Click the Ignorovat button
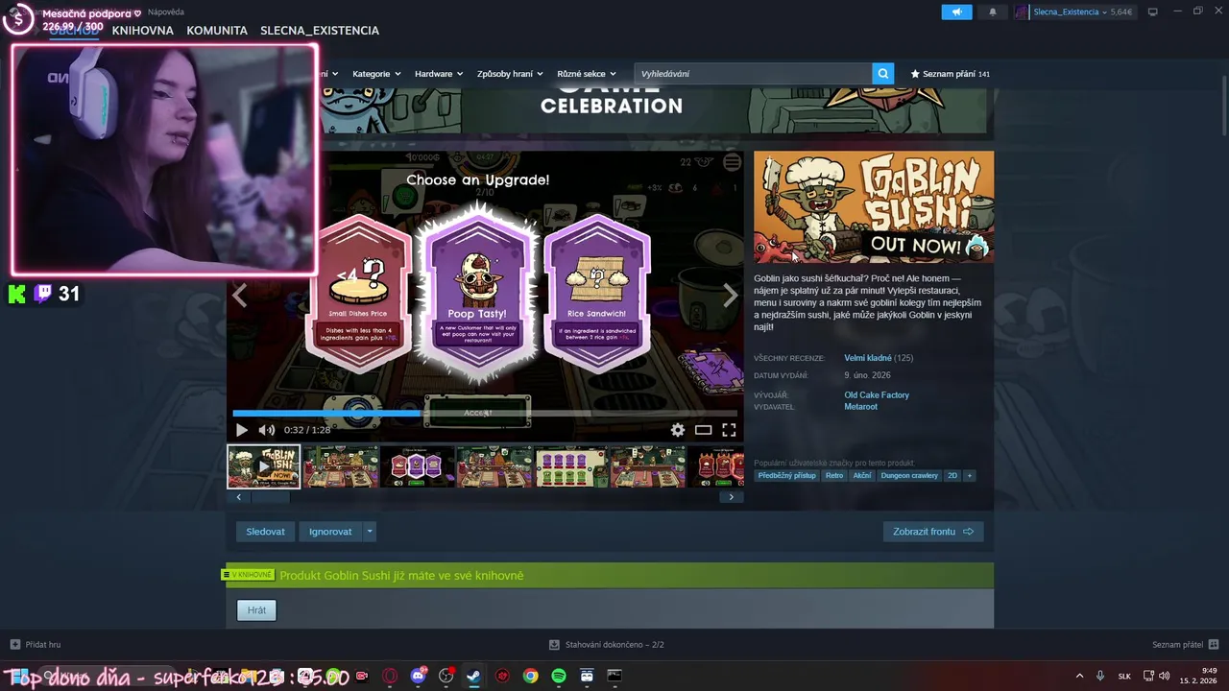The height and width of the screenshot is (691, 1229). 330,532
